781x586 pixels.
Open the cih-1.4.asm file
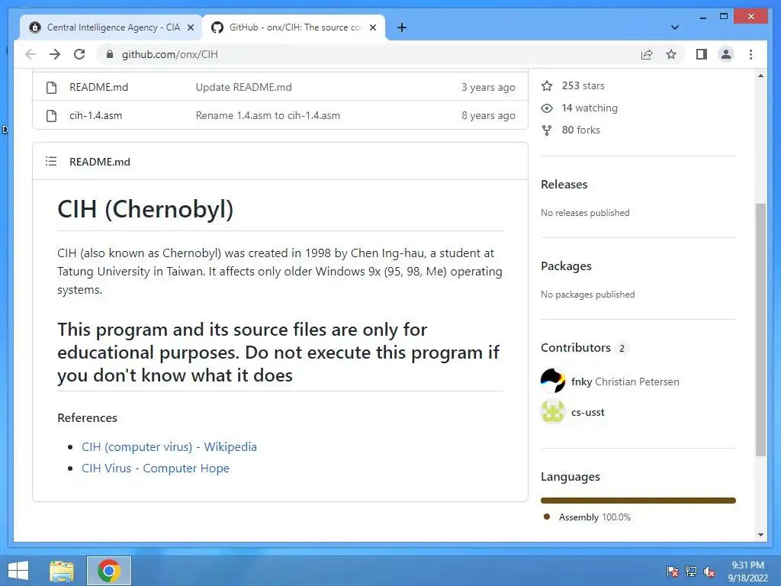coord(95,116)
